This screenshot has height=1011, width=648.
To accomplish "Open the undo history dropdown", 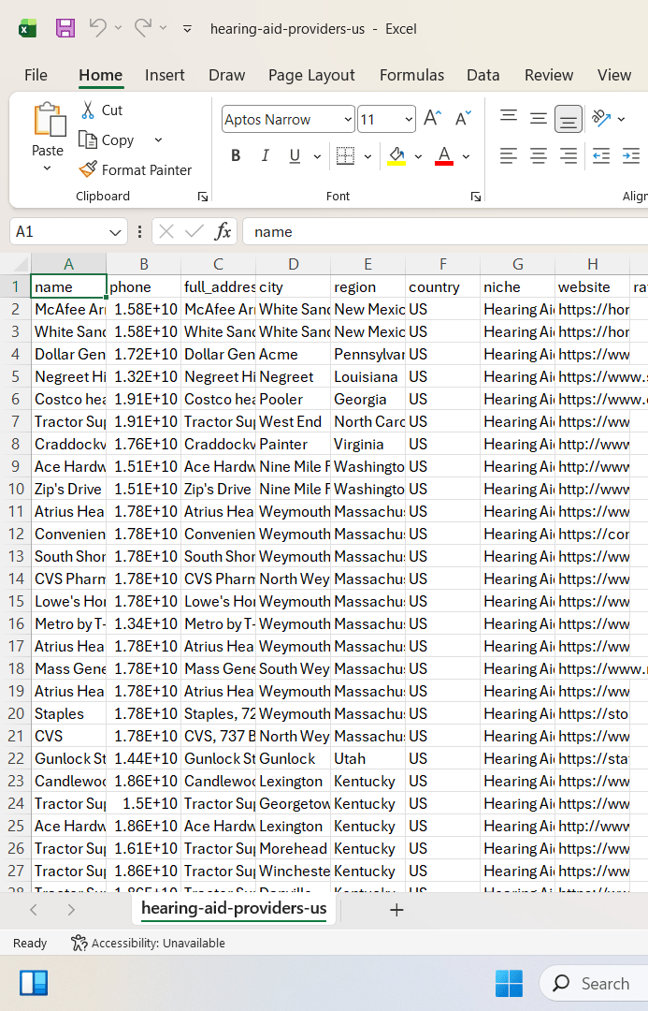I will (118, 28).
